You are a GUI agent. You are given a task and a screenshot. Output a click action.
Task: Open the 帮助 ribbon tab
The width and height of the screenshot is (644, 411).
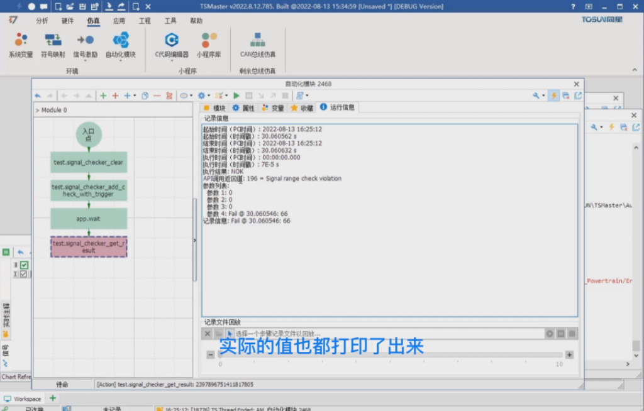(196, 21)
